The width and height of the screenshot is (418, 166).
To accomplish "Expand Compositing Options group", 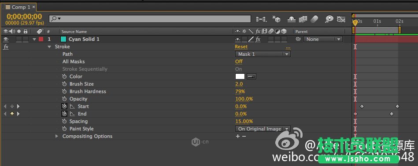I will coord(56,136).
